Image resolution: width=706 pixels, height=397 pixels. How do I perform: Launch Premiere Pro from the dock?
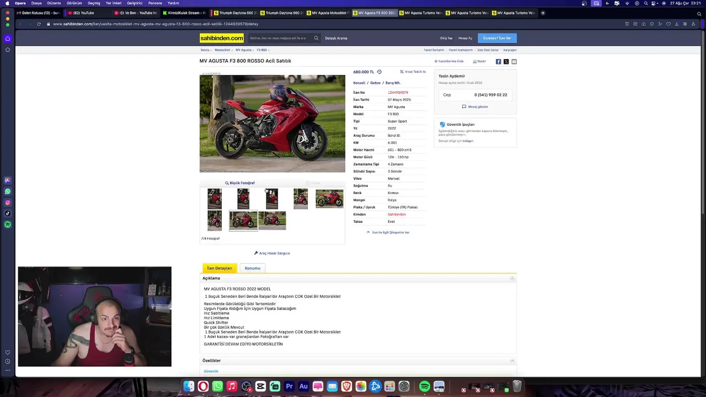(x=289, y=387)
